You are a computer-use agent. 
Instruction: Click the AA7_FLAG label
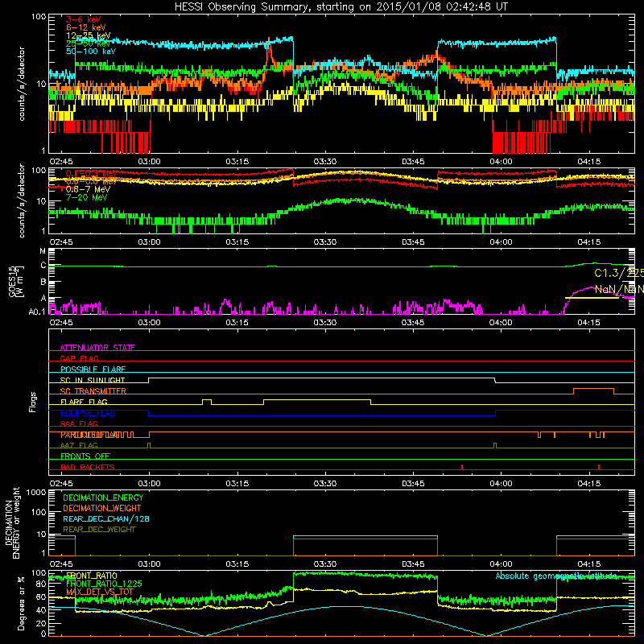(79, 445)
